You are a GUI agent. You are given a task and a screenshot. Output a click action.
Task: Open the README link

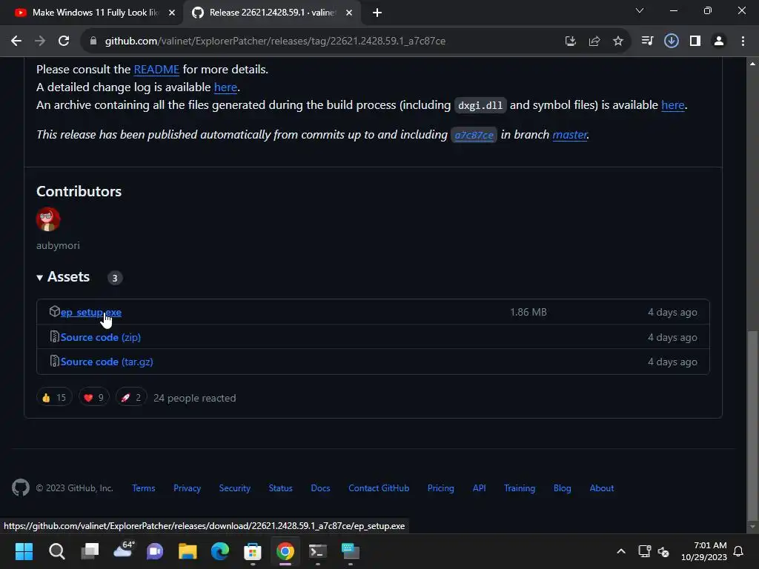click(x=156, y=69)
